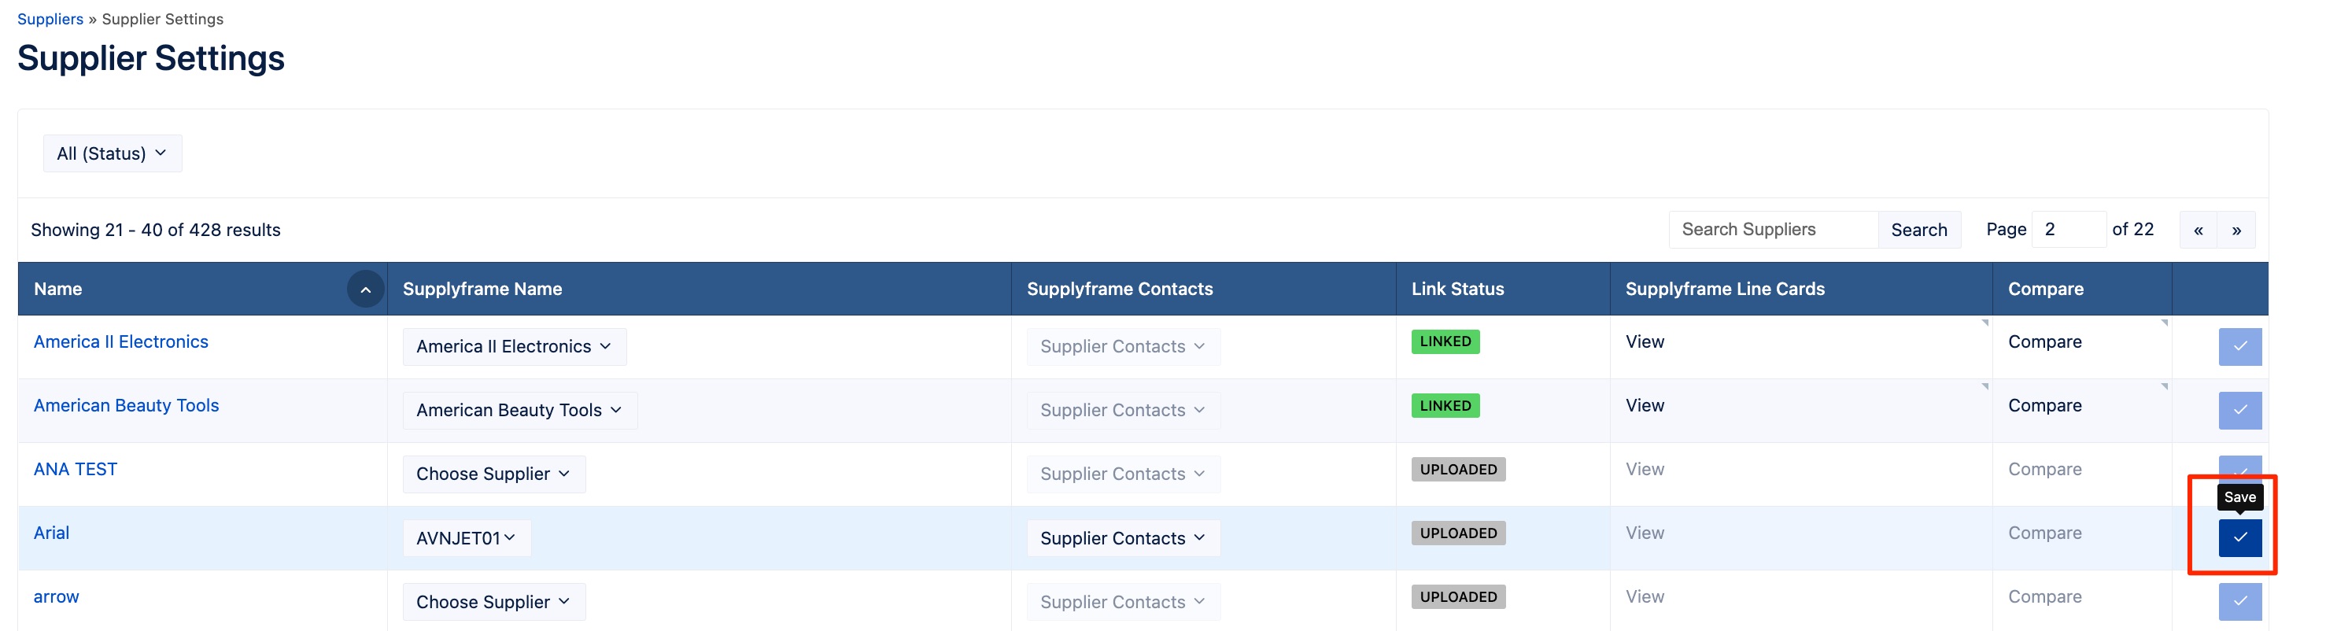The image size is (2326, 631).
Task: Click View line cards for America II Electronics
Action: 1645,342
